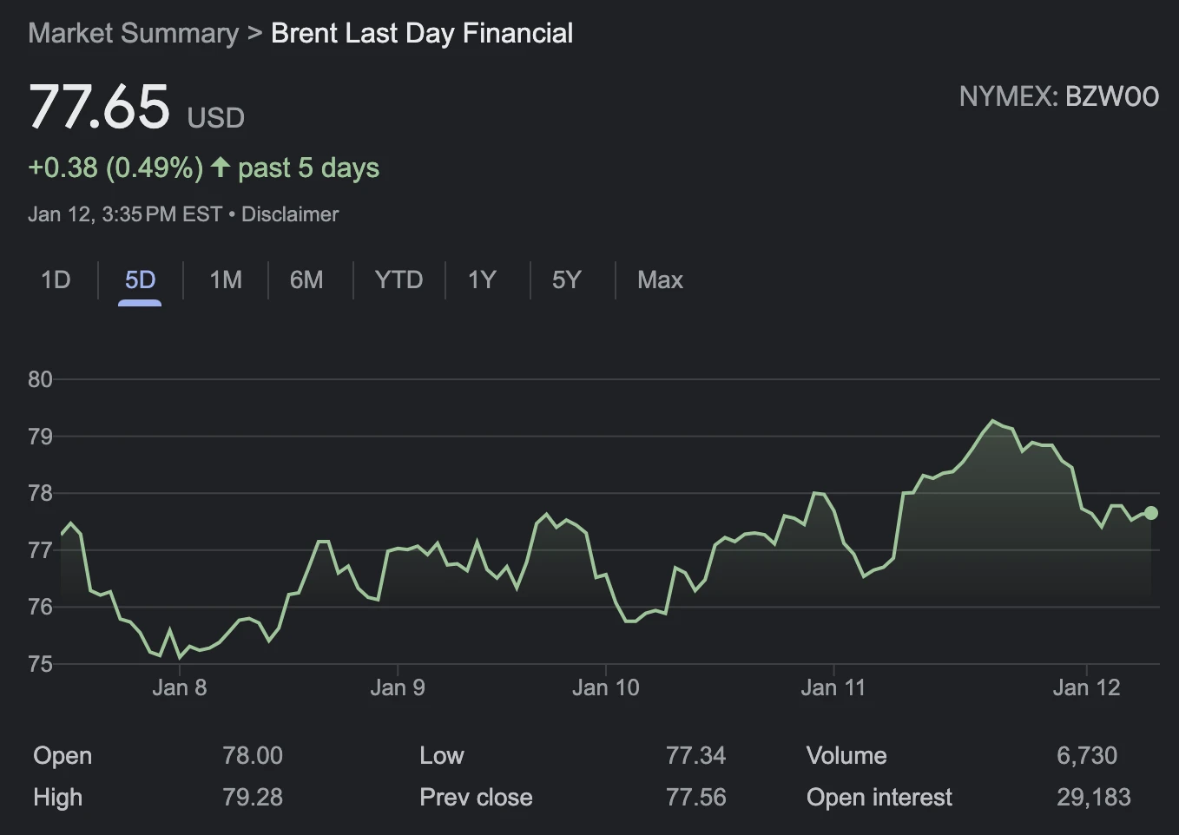Open the Market Summary breadcrumb link

coord(133,33)
